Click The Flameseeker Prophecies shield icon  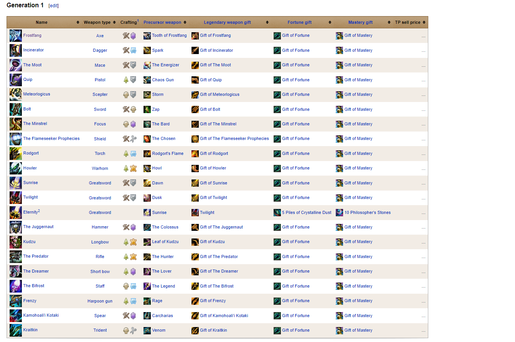pos(16,139)
